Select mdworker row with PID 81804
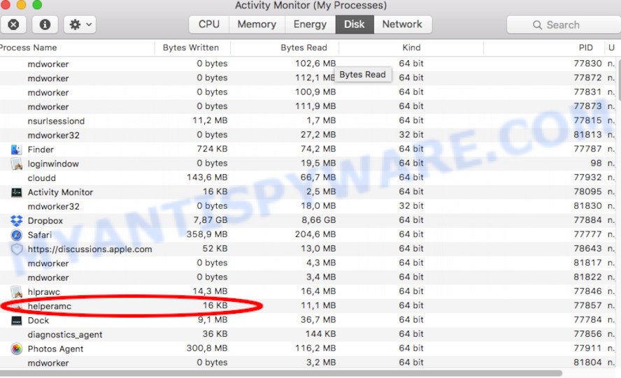 (309, 363)
